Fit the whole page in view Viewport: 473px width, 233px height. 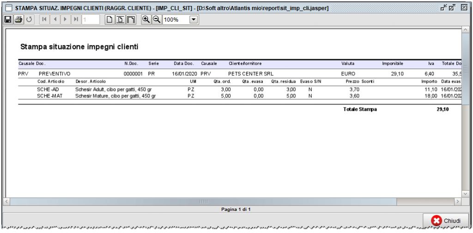[120, 19]
